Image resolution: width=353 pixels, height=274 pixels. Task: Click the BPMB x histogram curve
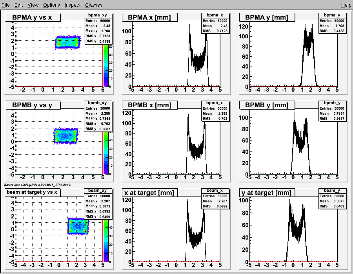[197, 150]
